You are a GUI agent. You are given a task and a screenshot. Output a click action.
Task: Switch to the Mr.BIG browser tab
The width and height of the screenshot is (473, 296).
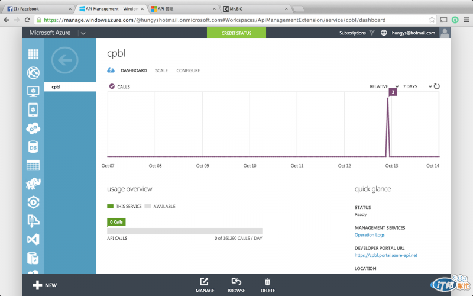255,9
